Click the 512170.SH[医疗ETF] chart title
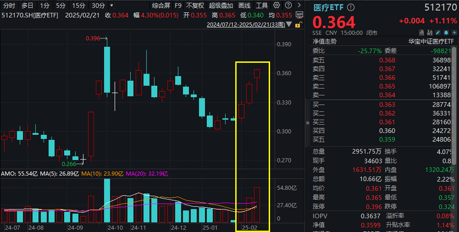This screenshot has width=459, height=232. (x=30, y=15)
